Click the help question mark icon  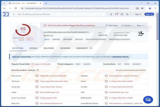122,14
